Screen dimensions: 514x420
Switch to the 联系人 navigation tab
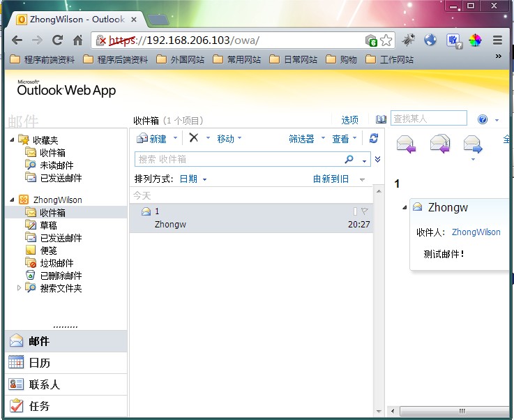66,384
